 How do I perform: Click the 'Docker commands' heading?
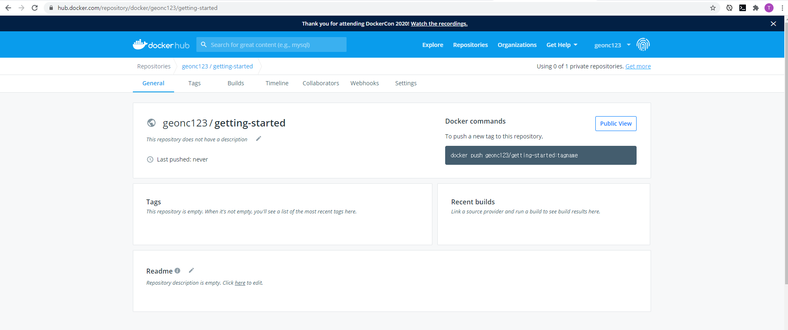click(475, 121)
